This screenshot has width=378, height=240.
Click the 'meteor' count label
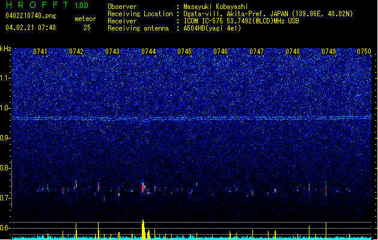85,19
